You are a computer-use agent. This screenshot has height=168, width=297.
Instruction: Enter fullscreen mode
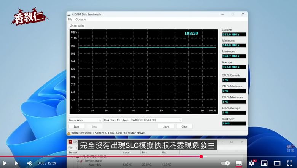[x=290, y=163]
